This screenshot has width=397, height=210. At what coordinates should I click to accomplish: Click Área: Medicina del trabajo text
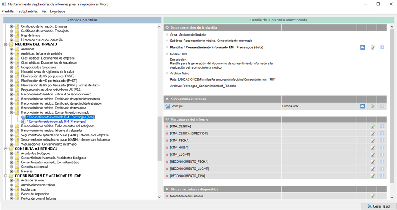188,35
